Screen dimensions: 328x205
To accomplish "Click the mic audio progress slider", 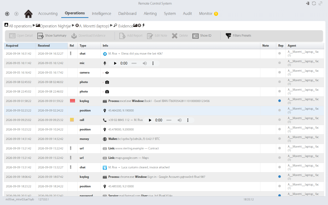I will click(134, 63).
